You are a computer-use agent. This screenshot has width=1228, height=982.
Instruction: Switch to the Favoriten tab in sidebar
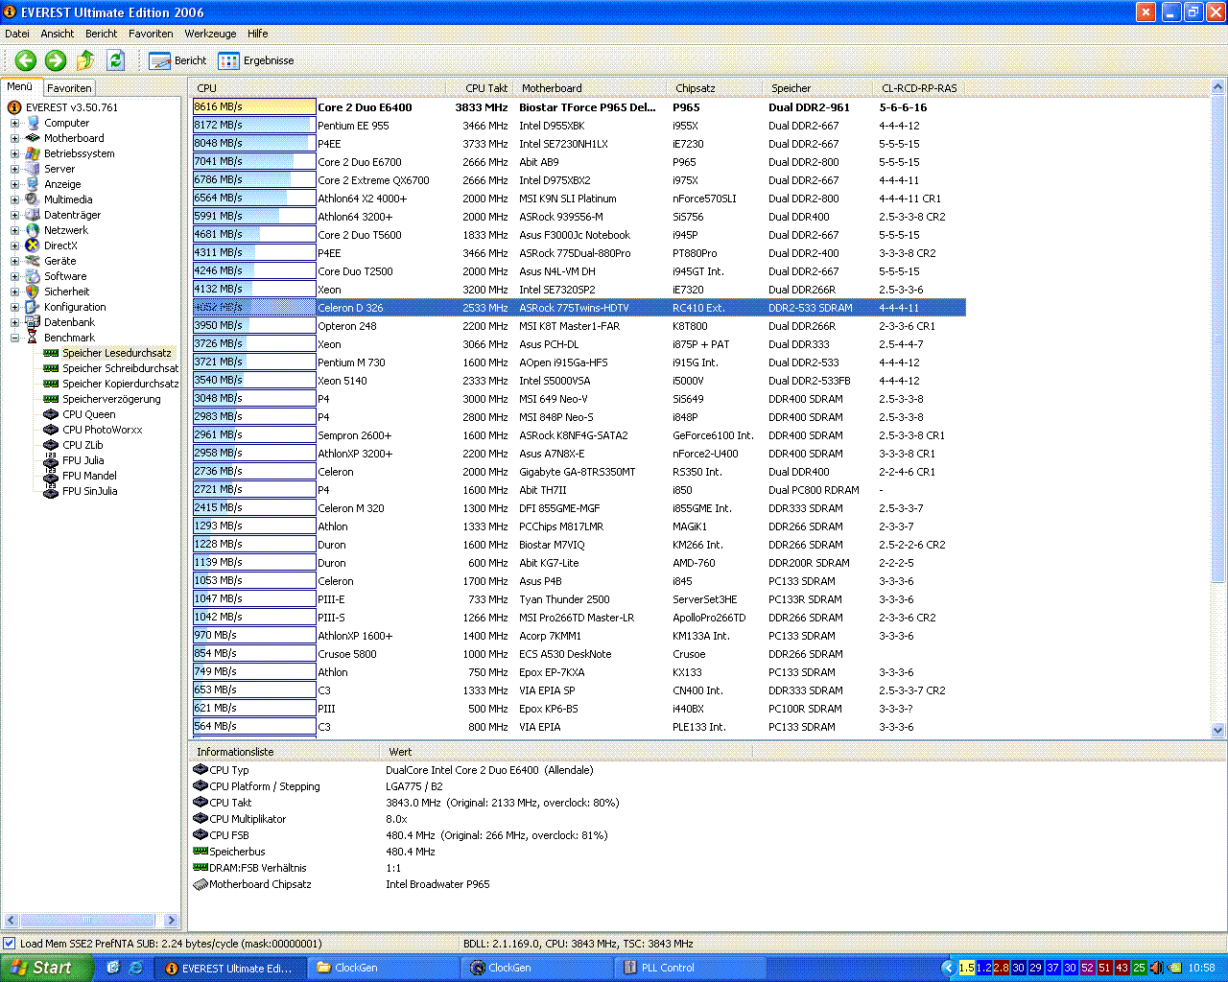click(69, 87)
